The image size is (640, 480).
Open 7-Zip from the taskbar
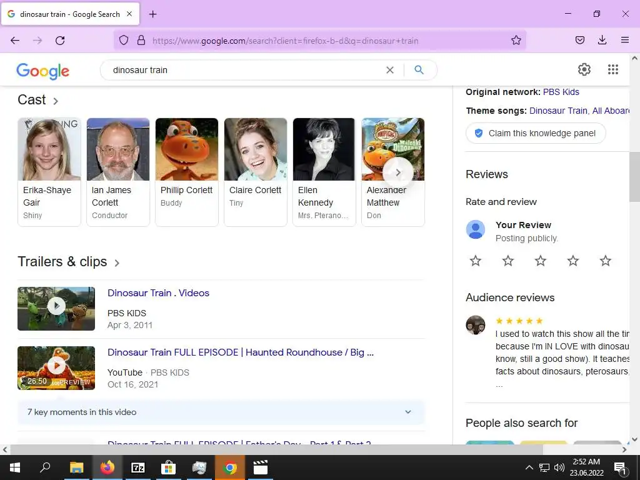138,467
